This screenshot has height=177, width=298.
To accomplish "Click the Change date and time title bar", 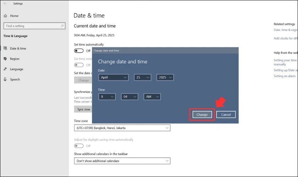I will (x=165, y=51).
